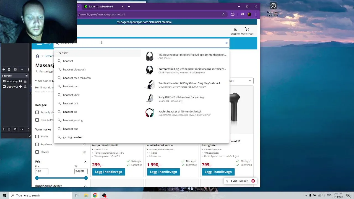This screenshot has height=199, width=354.
Task: Check the Flowlife brand checkbox
Action: [37, 152]
